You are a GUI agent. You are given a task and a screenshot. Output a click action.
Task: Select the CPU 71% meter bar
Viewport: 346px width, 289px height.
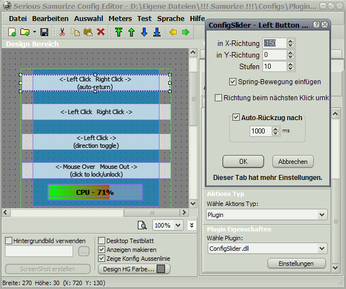(95, 192)
